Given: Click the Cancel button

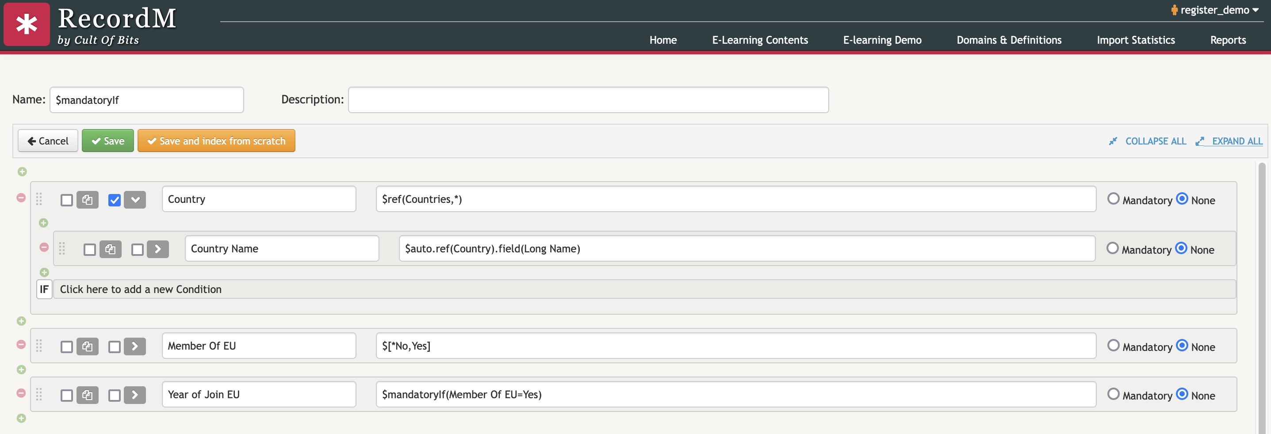Looking at the screenshot, I should pyautogui.click(x=48, y=141).
